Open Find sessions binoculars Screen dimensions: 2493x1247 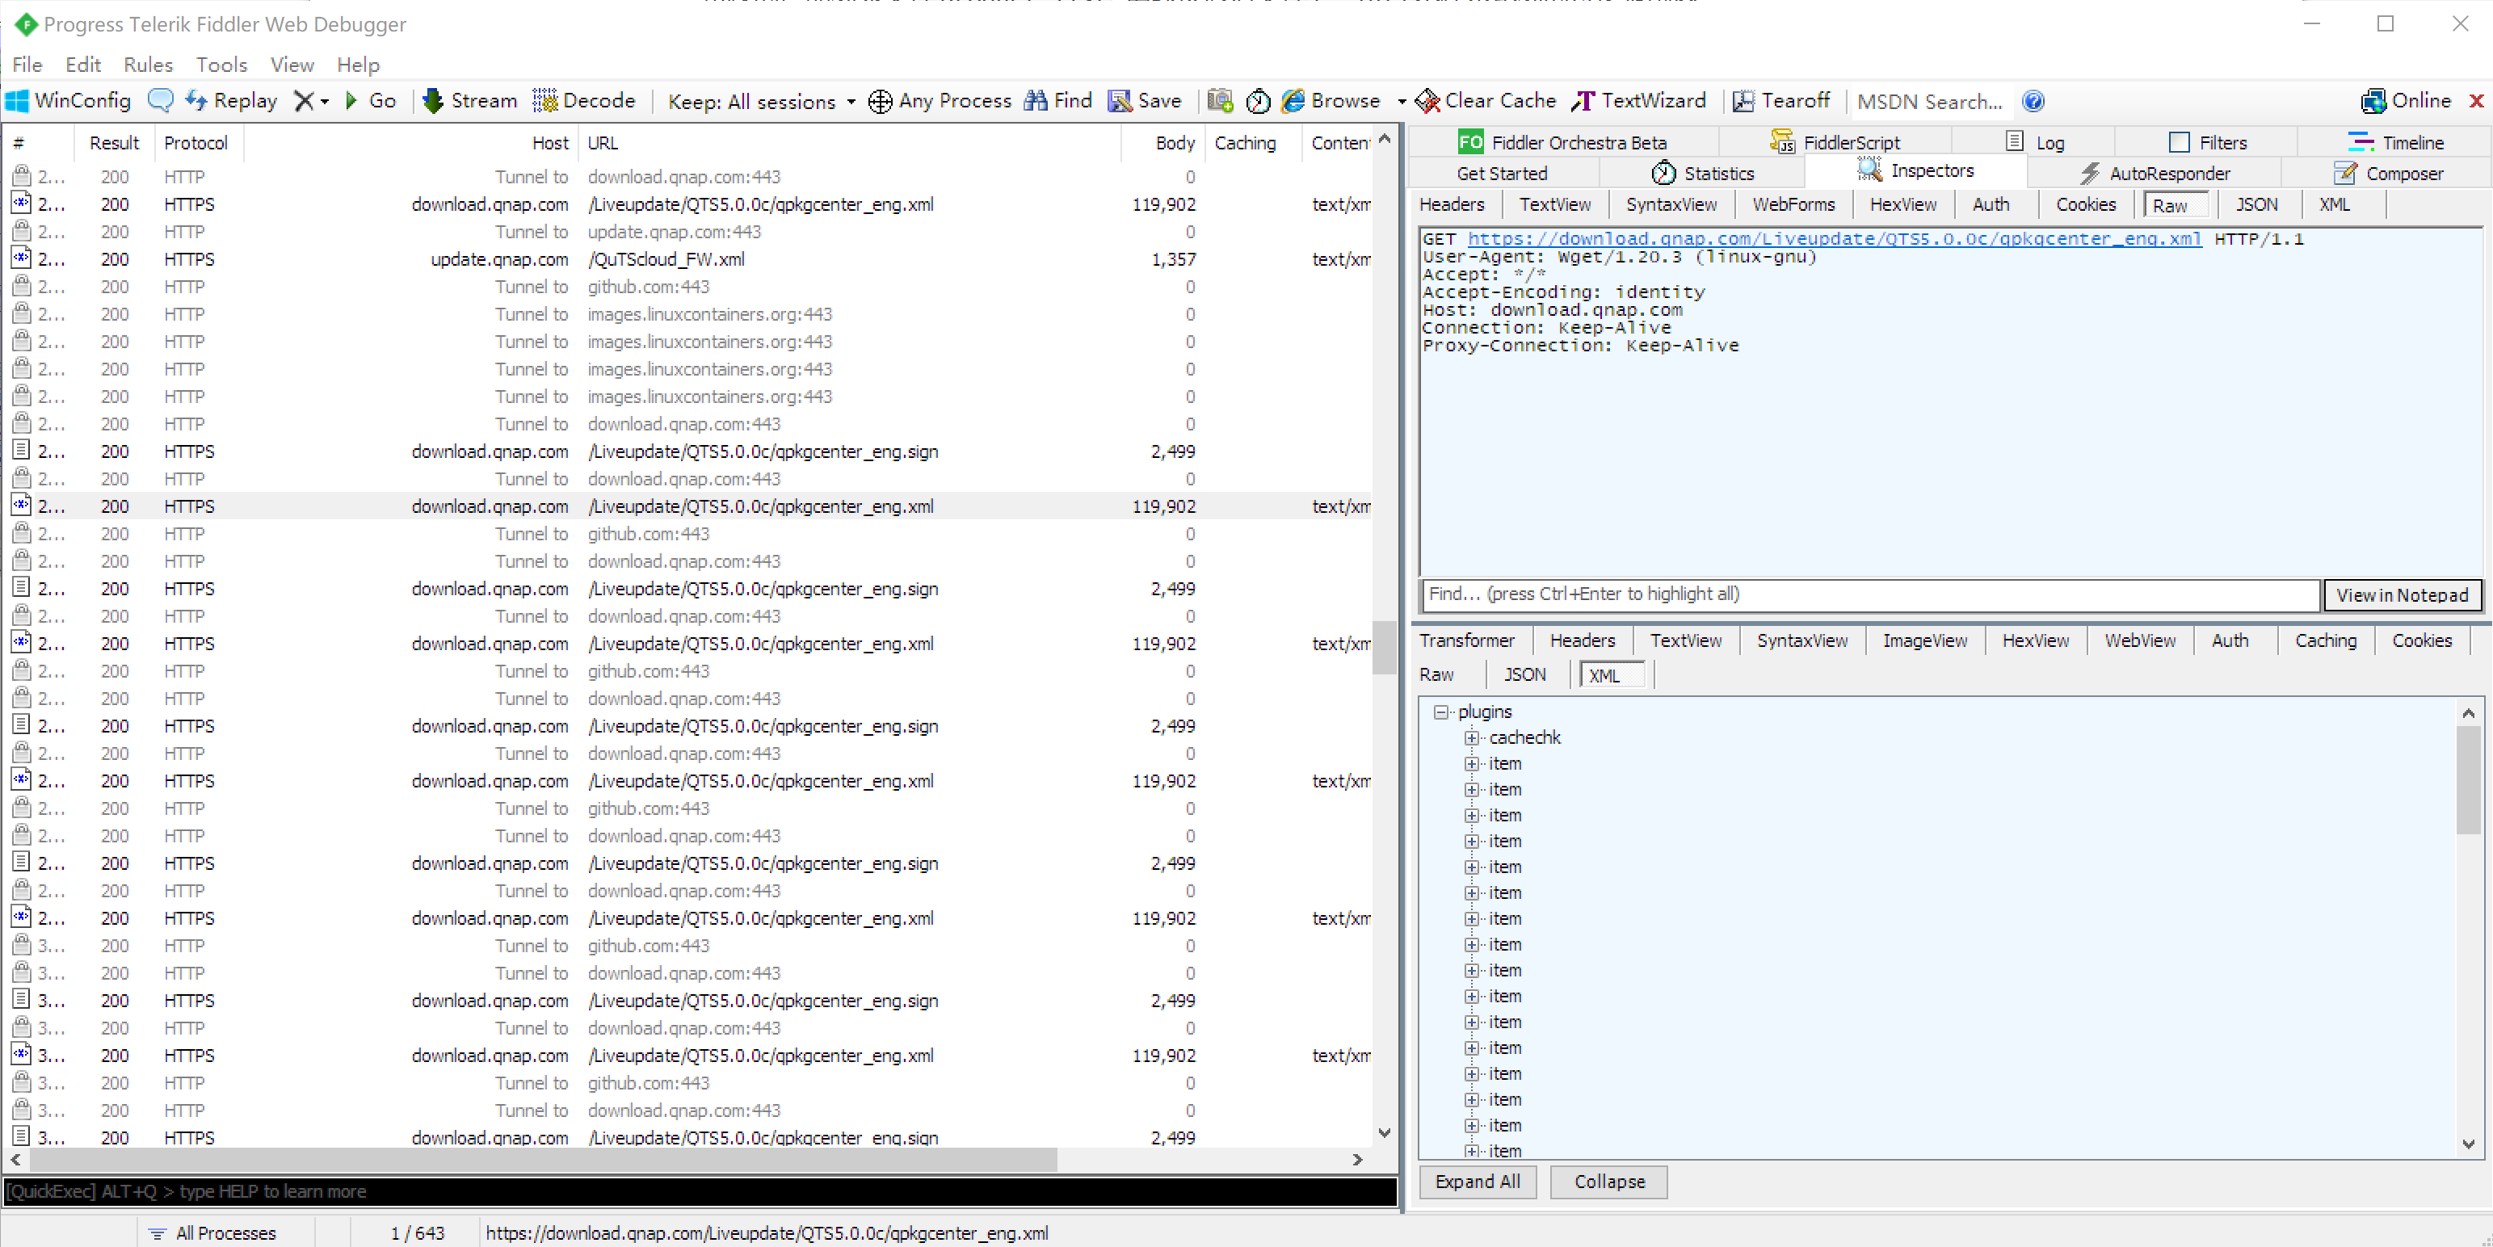pyautogui.click(x=1057, y=101)
